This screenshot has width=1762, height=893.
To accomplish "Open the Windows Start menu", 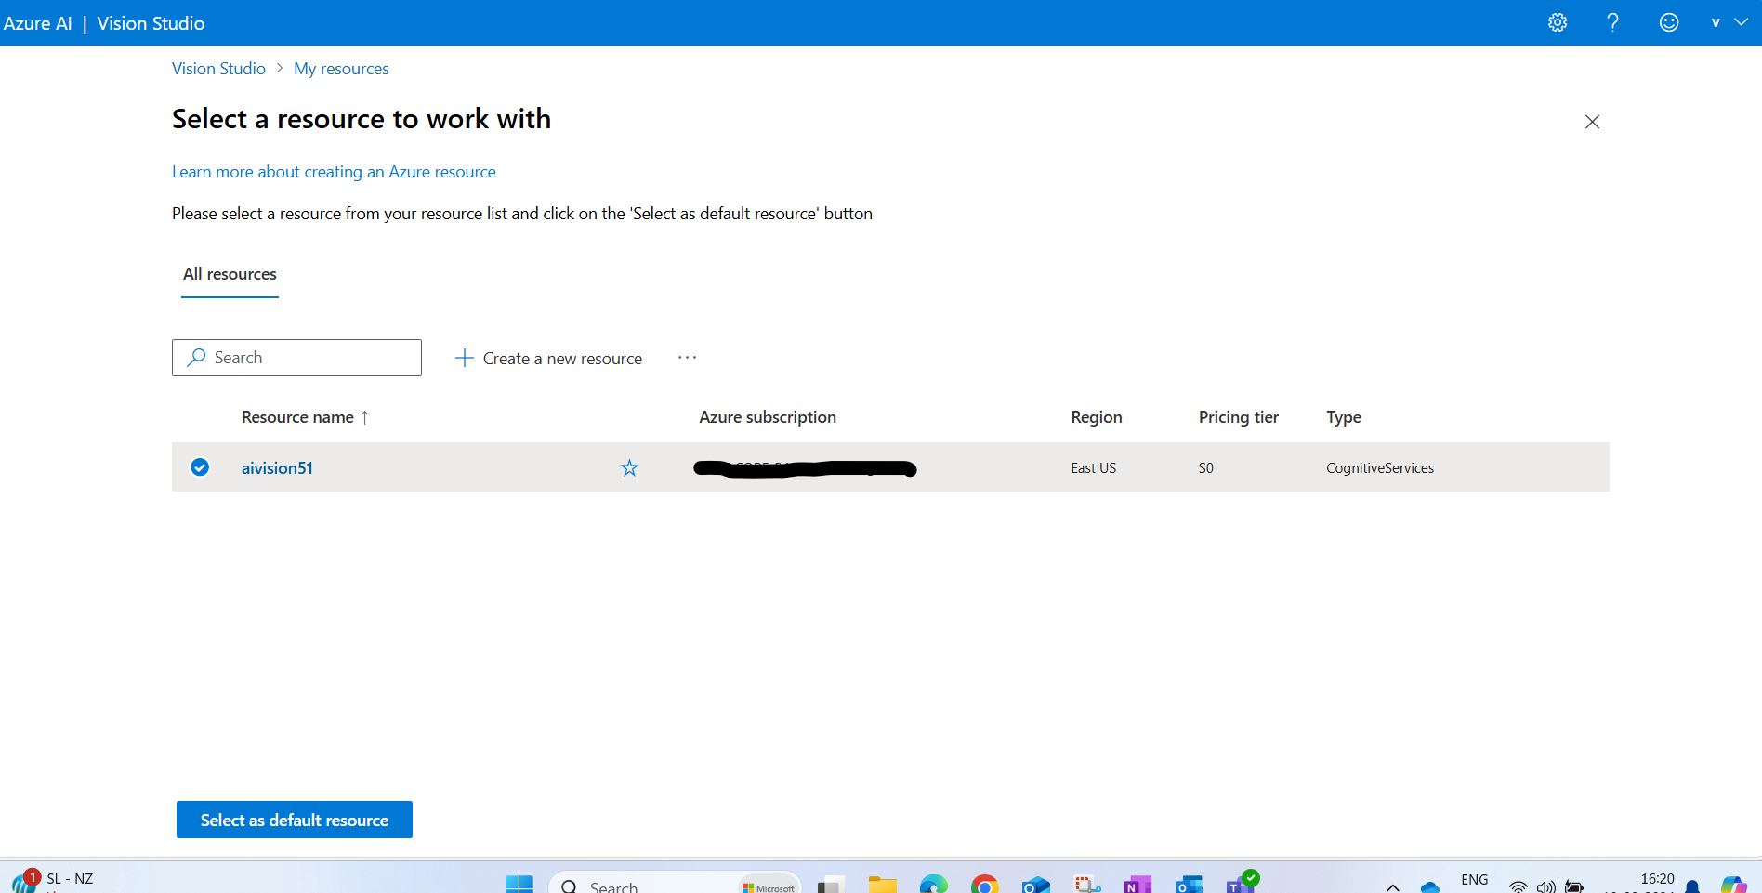I will click(x=519, y=884).
